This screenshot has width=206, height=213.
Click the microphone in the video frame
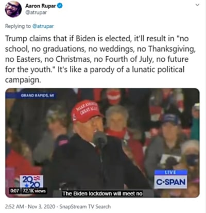coord(100,139)
